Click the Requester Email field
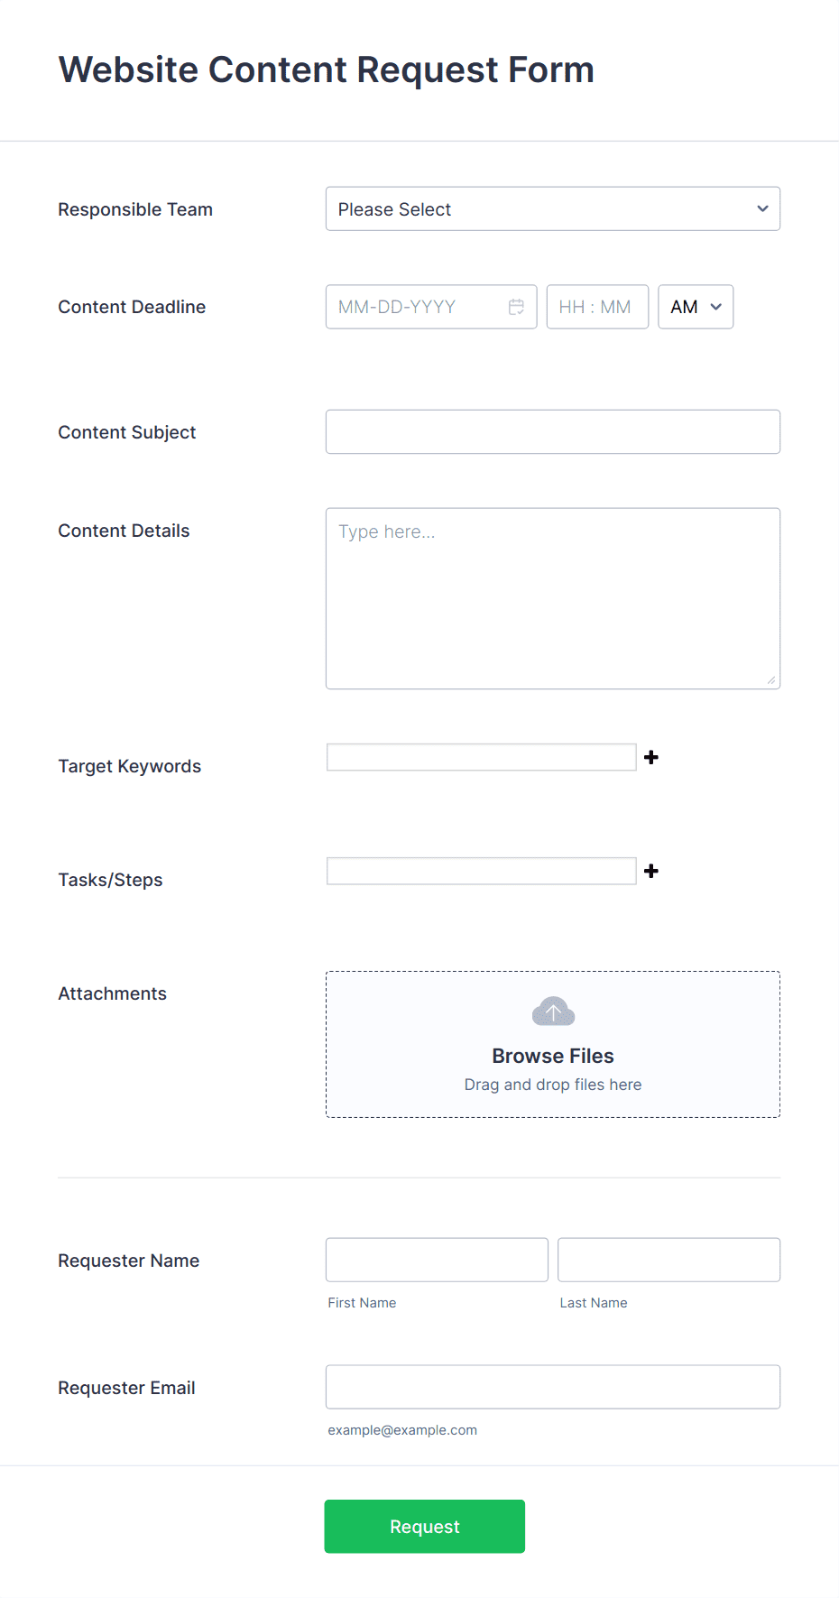Image resolution: width=839 pixels, height=1598 pixels. click(x=553, y=1387)
